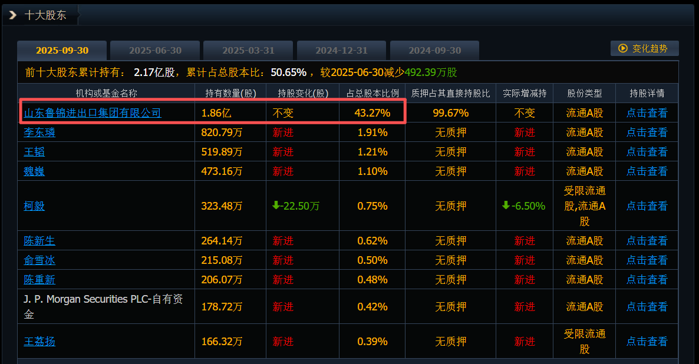The width and height of the screenshot is (699, 364).
Task: Click the 持有数量(股) column header
Action: pyautogui.click(x=230, y=93)
